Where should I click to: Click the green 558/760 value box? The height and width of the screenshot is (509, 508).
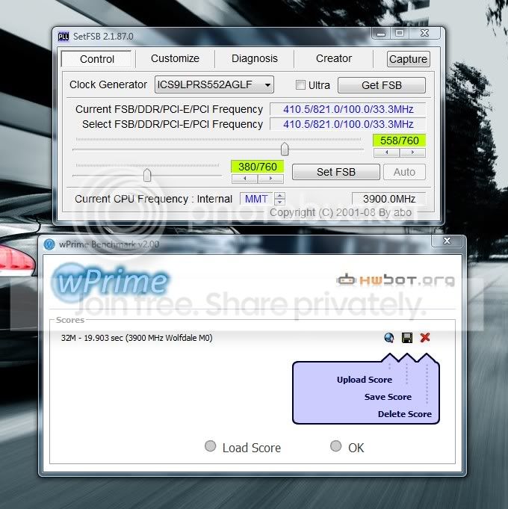tap(399, 141)
